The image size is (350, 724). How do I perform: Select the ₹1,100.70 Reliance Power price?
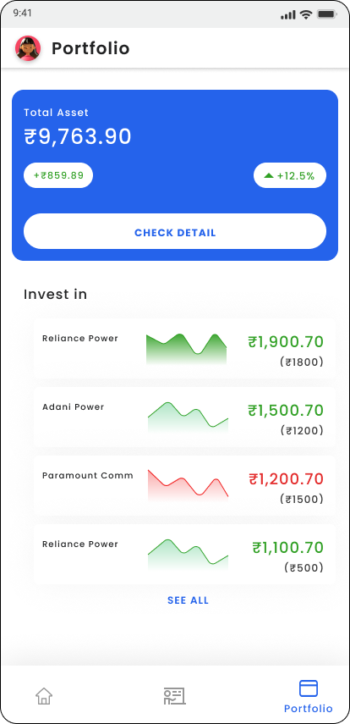(287, 547)
